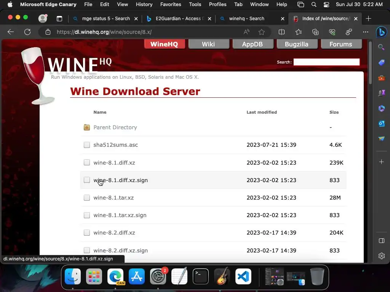This screenshot has width=390, height=292.
Task: Check the wine-8.1.tar.xz checkbox
Action: click(87, 198)
